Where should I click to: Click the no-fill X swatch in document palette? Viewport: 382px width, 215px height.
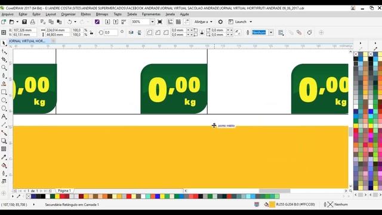29,196
